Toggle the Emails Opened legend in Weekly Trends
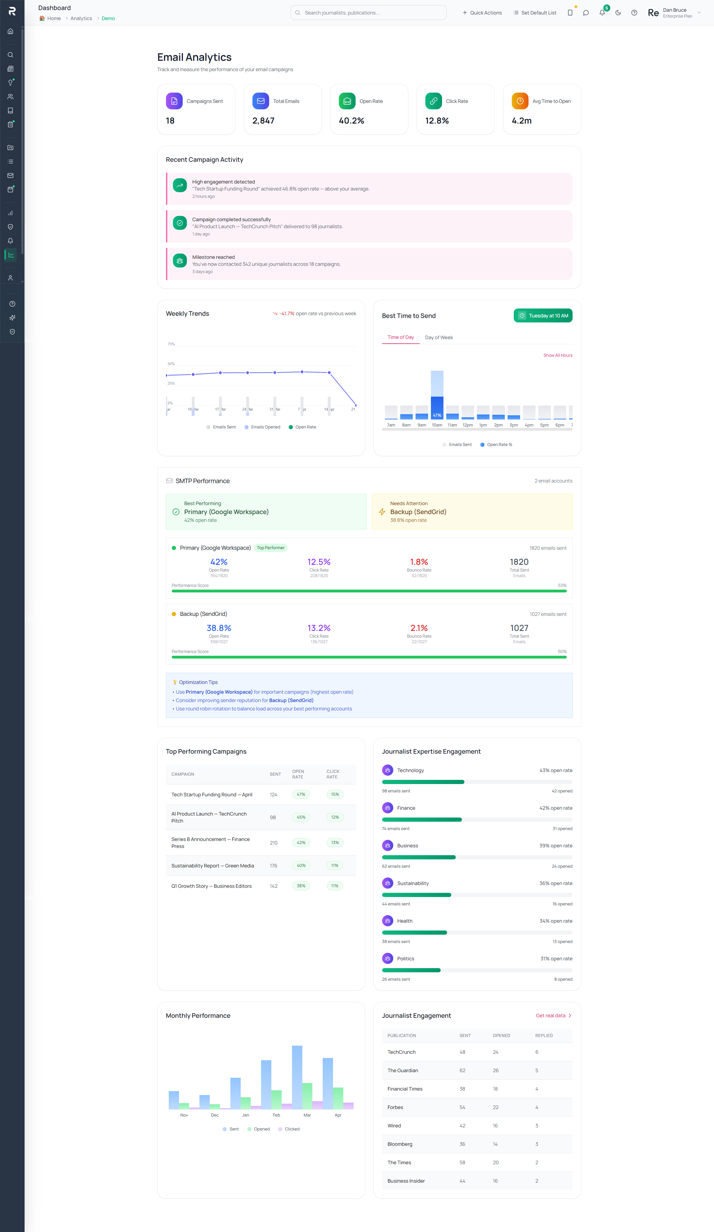This screenshot has width=714, height=1232. point(262,427)
